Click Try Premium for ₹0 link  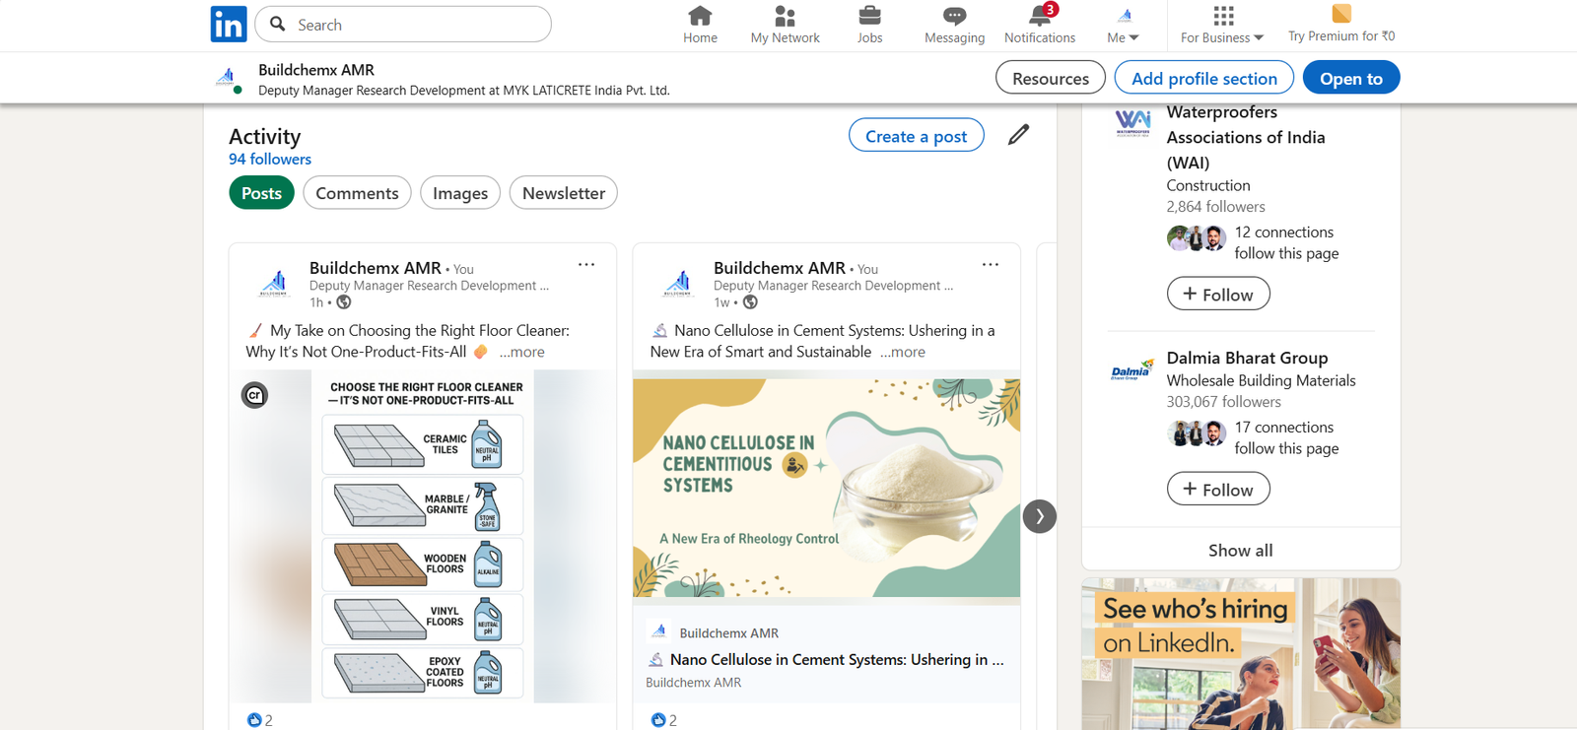(1341, 36)
